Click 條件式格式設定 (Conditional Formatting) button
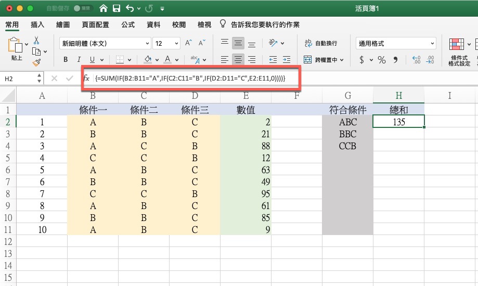The height and width of the screenshot is (286, 478). (459, 52)
